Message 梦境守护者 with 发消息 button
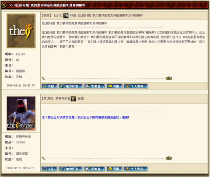 [94, 169]
